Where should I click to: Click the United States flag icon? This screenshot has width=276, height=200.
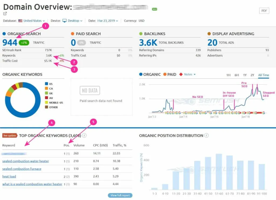click(x=20, y=21)
